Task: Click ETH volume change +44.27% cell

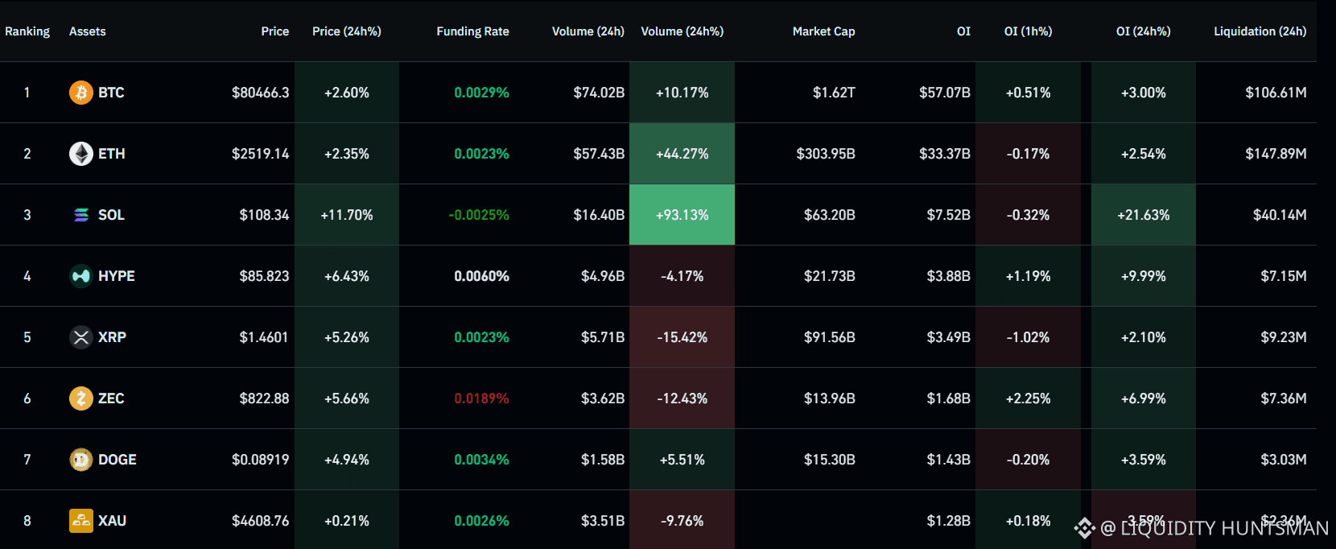Action: (x=682, y=154)
